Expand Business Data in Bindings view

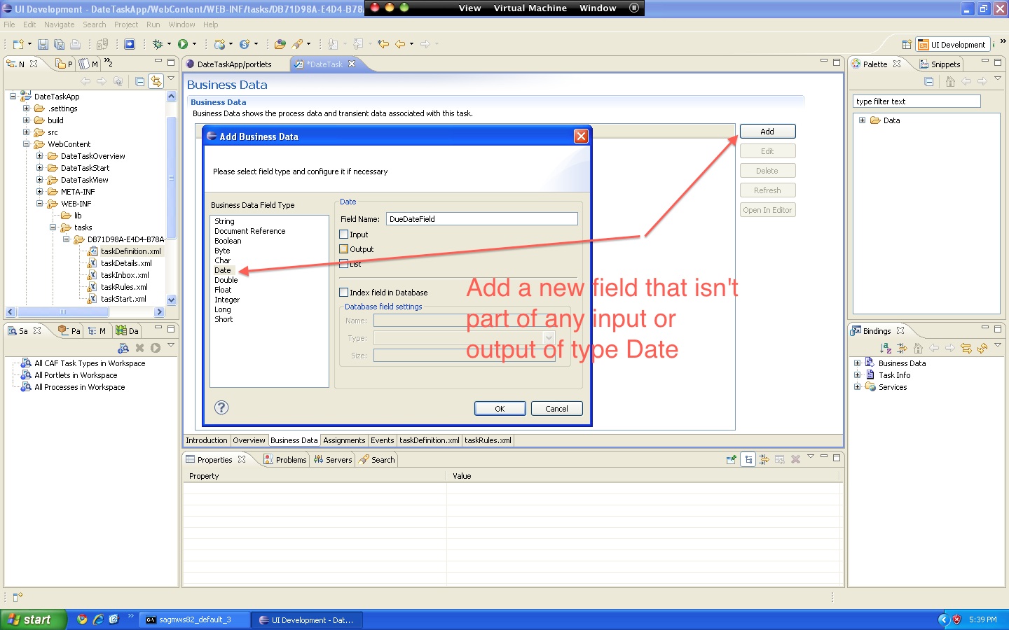coord(857,363)
